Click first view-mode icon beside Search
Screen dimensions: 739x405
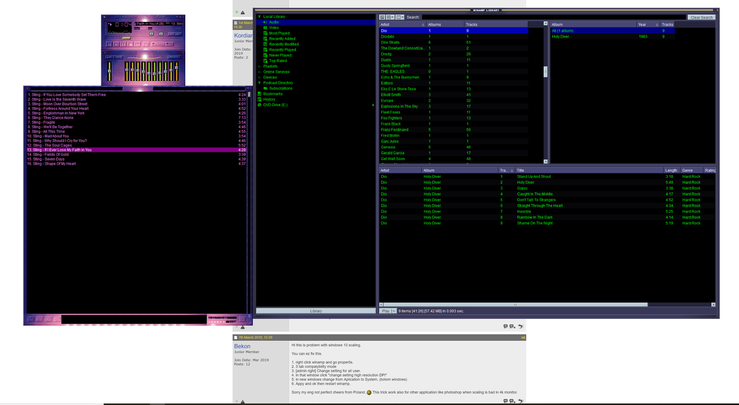[x=382, y=17]
